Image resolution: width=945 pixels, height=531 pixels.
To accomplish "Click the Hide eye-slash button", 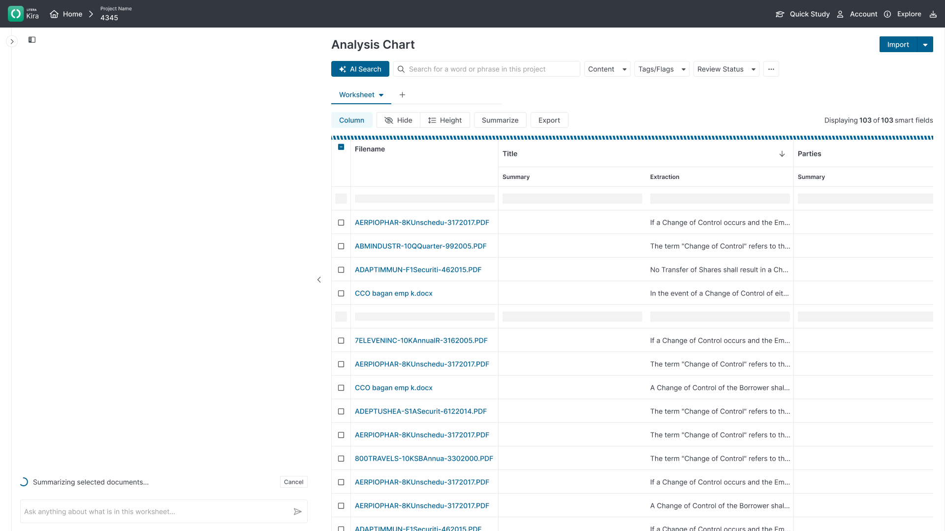I will coord(398,120).
